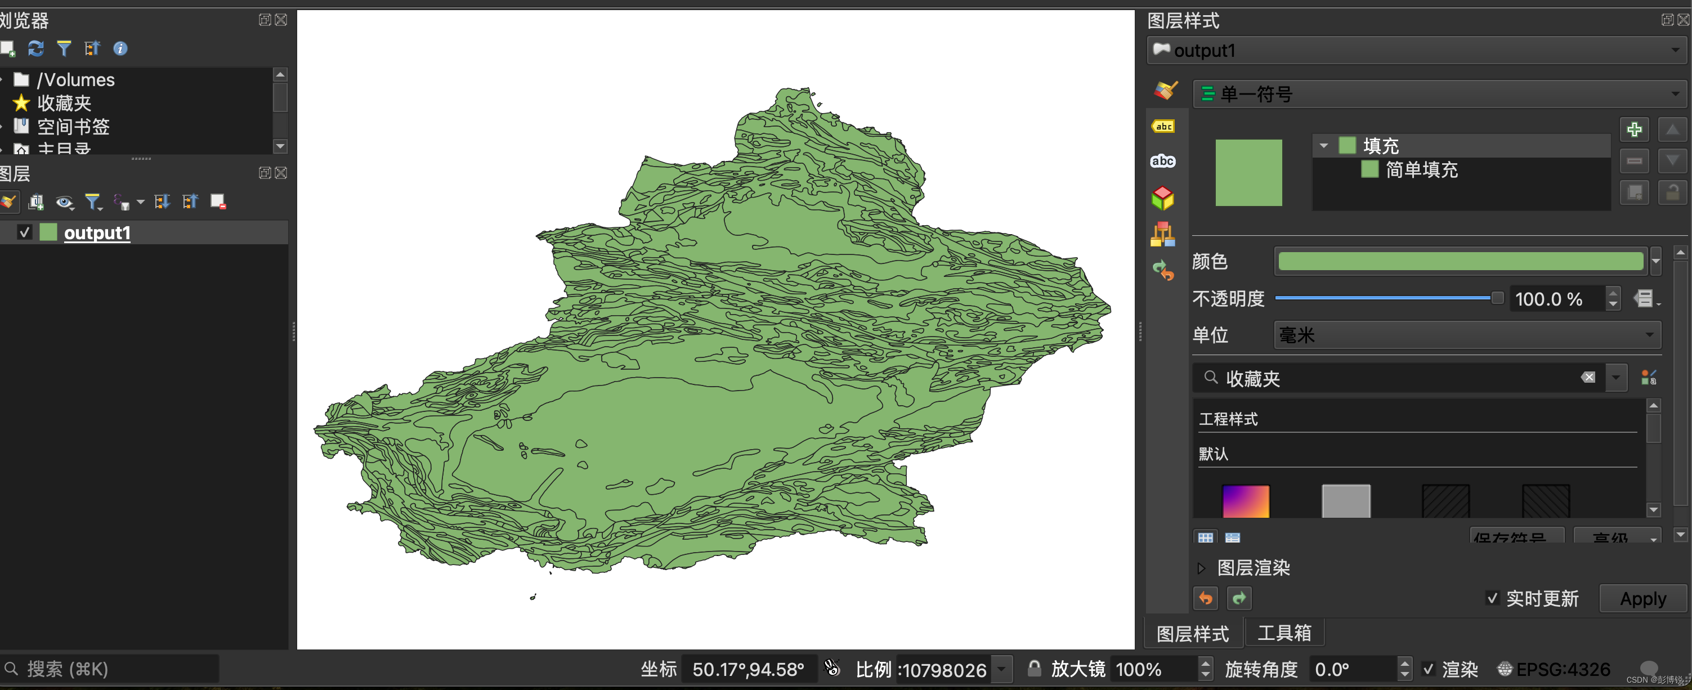Open the 3D view cube icon

(1162, 198)
